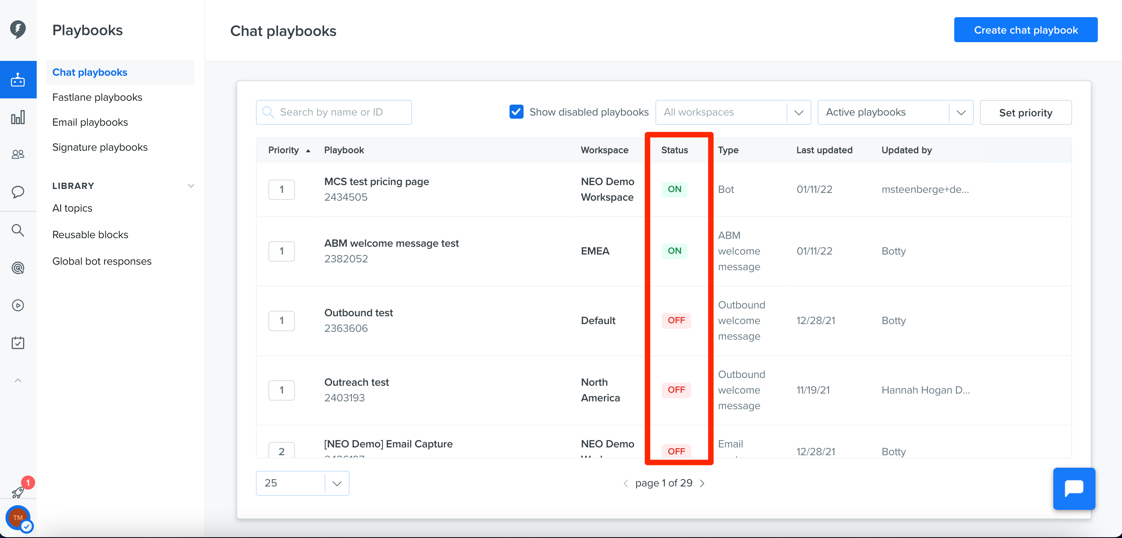The height and width of the screenshot is (538, 1122).
Task: Go to previous page arrow
Action: (625, 483)
